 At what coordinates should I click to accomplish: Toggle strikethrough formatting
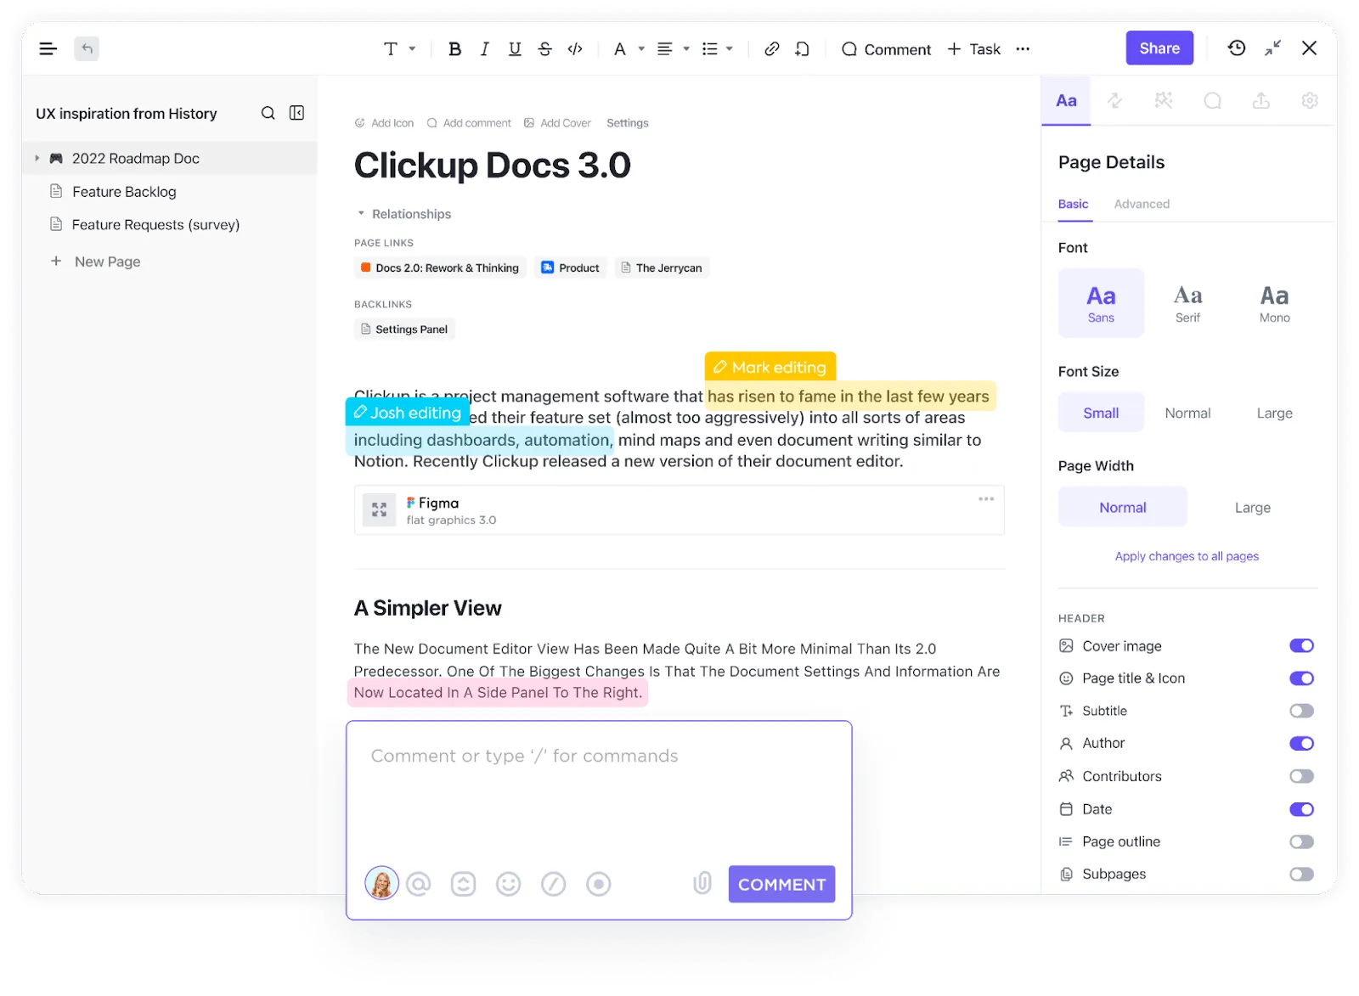tap(545, 49)
